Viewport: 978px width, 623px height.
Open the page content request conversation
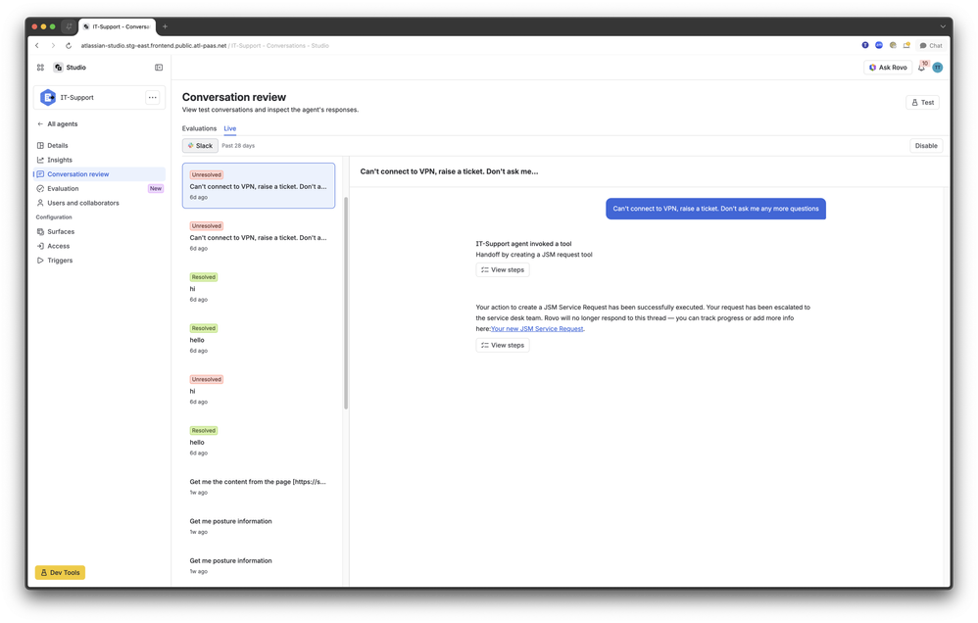pyautogui.click(x=259, y=487)
